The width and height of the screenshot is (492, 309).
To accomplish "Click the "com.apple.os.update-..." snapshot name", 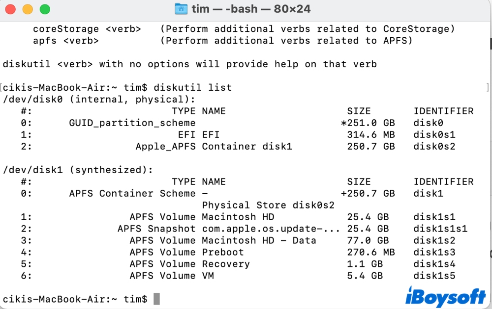I will pos(271,229).
